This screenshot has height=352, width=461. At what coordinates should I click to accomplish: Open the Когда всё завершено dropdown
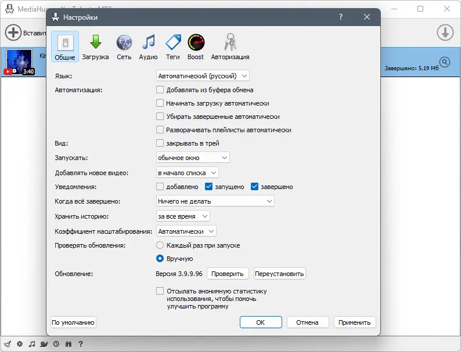pyautogui.click(x=215, y=201)
